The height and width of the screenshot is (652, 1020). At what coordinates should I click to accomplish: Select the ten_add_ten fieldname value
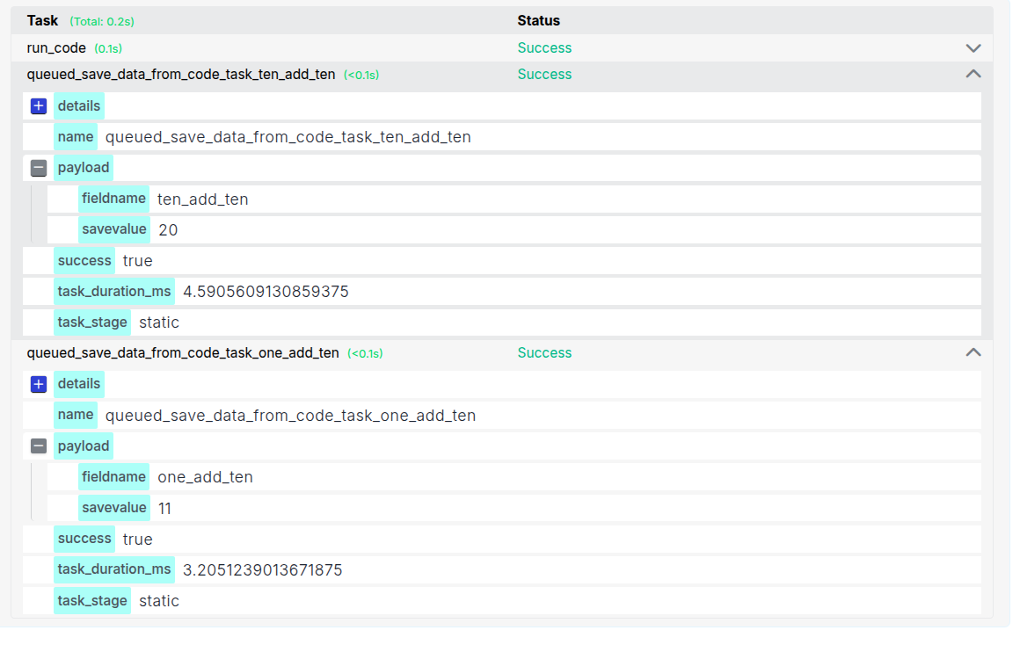[x=203, y=199]
